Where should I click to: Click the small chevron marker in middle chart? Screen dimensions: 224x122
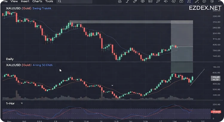[x=112, y=85]
